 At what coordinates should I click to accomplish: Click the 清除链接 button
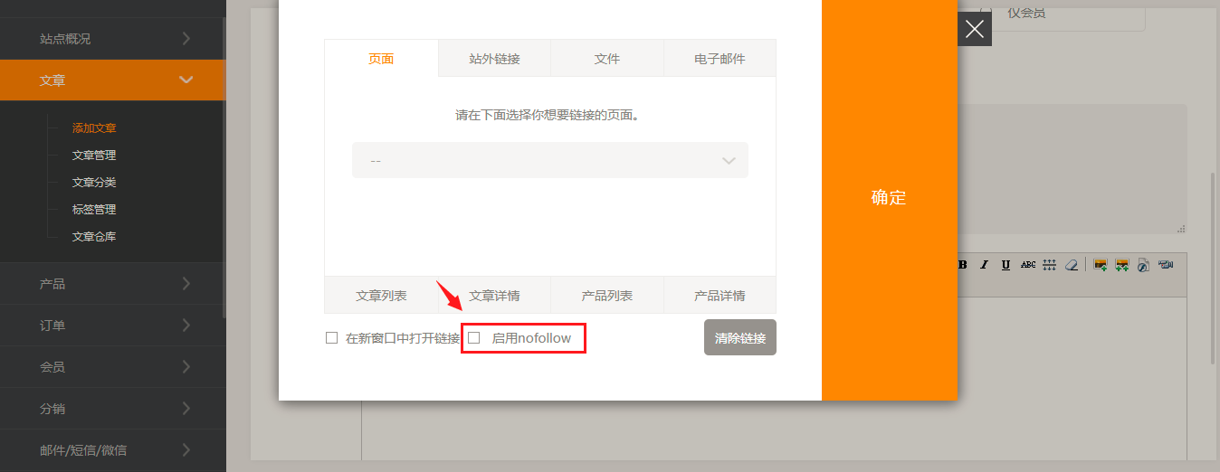click(x=739, y=338)
